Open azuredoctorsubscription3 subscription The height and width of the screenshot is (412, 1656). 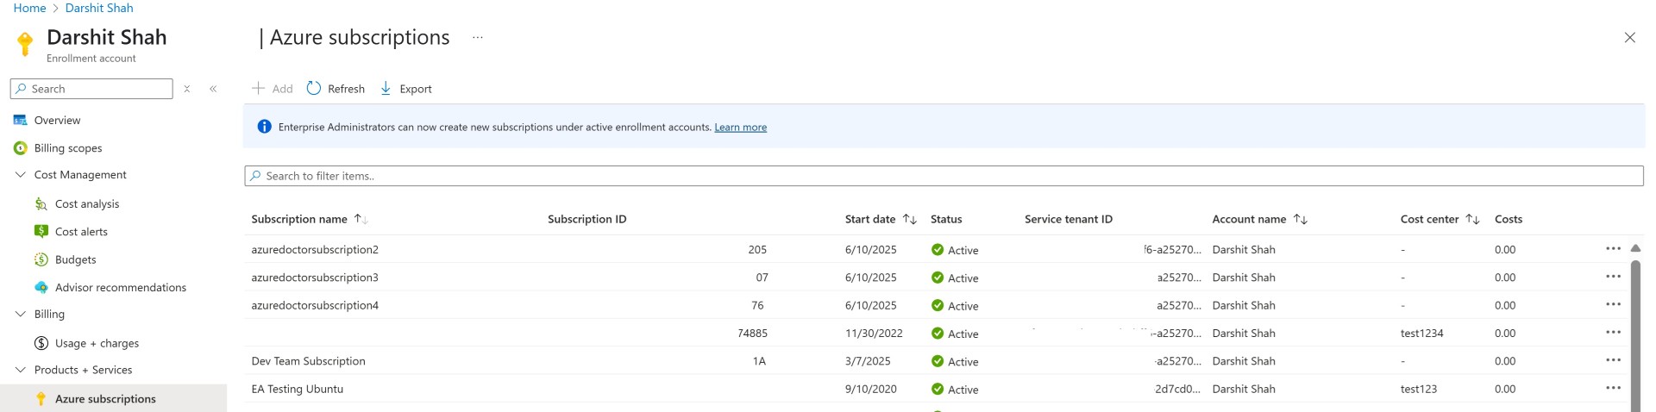pos(315,277)
